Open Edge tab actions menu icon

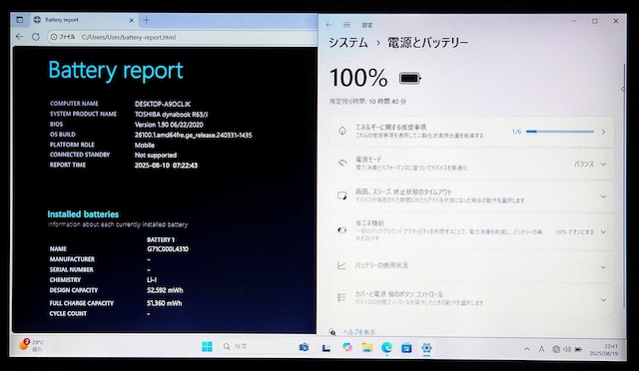coord(20,20)
